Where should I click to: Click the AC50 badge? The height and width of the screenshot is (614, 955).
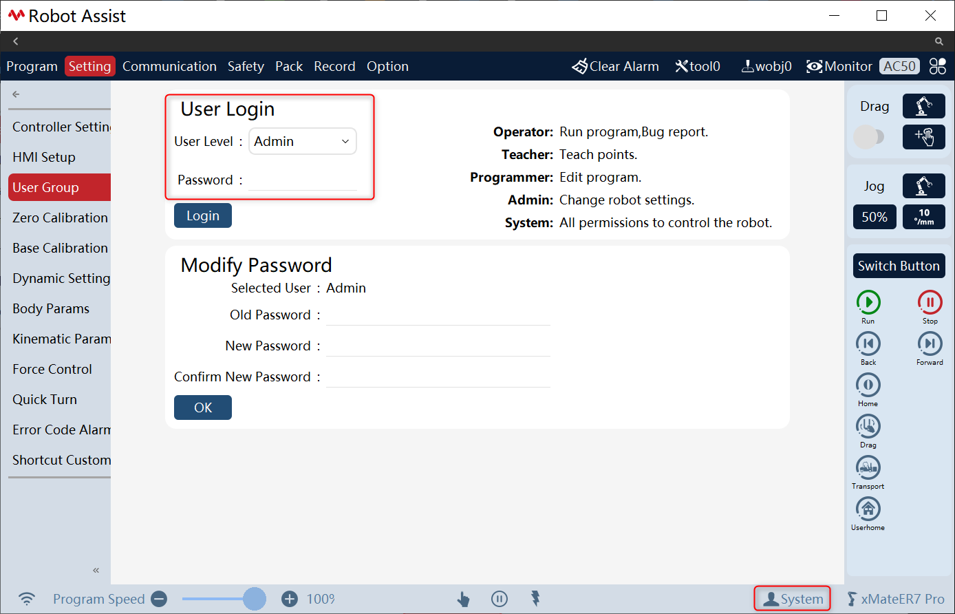click(x=899, y=66)
